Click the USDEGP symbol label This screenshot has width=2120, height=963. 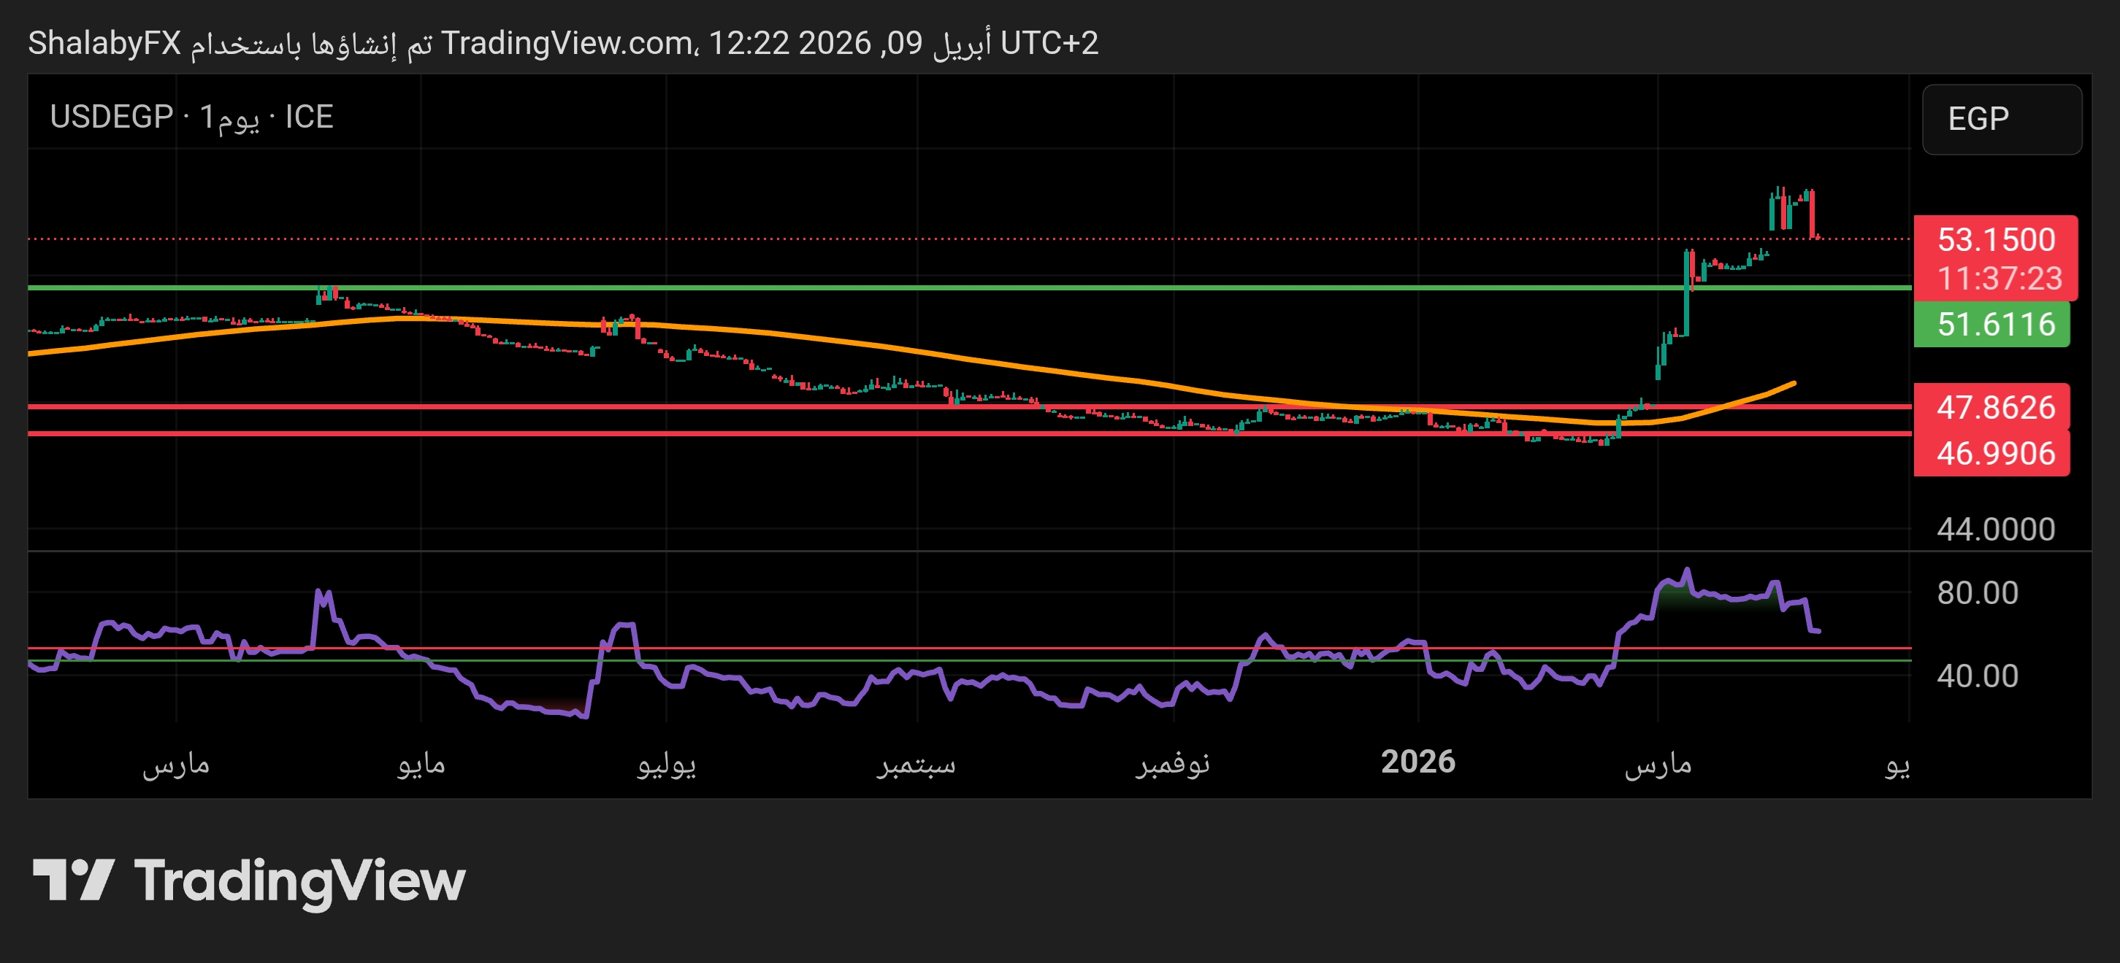(111, 117)
